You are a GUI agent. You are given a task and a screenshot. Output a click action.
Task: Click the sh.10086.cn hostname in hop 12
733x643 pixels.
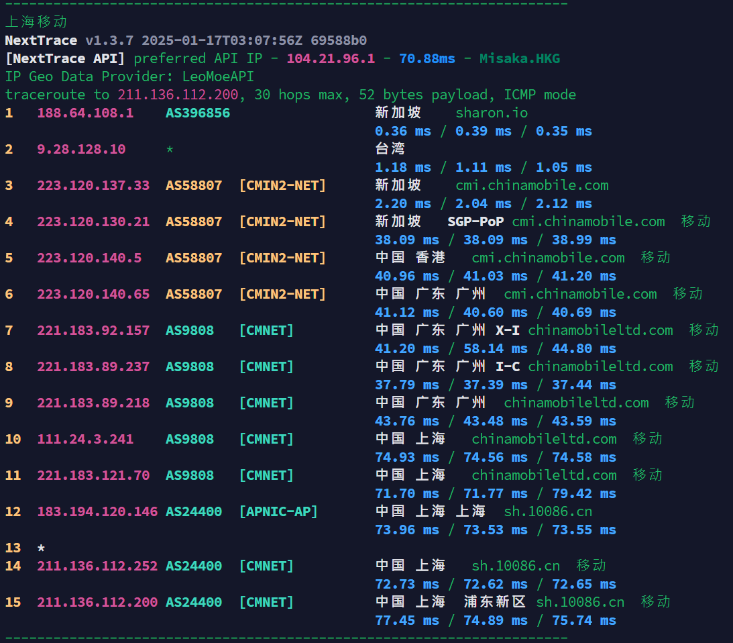tap(548, 511)
